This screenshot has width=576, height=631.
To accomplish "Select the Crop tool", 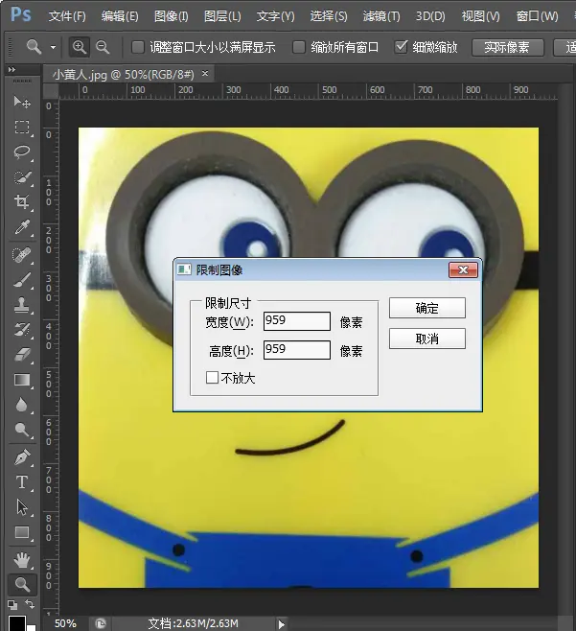I will point(22,202).
